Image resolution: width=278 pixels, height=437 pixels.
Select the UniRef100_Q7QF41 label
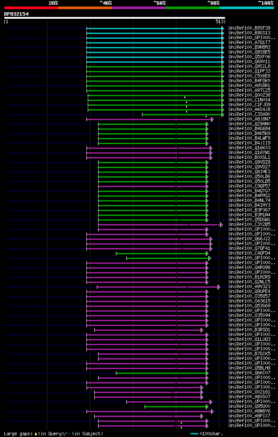click(x=249, y=249)
